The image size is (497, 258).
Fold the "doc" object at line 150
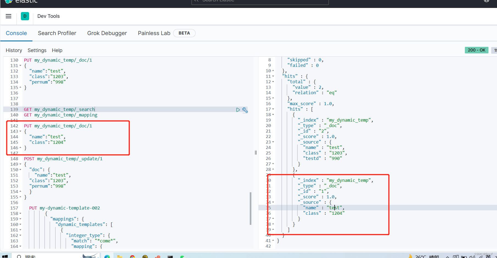[x=20, y=170]
